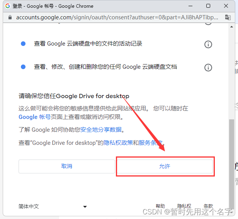Click the 允许 (Allow) button

coord(165,166)
